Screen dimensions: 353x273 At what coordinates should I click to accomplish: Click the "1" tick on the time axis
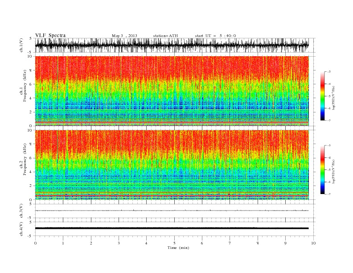coord(63,243)
